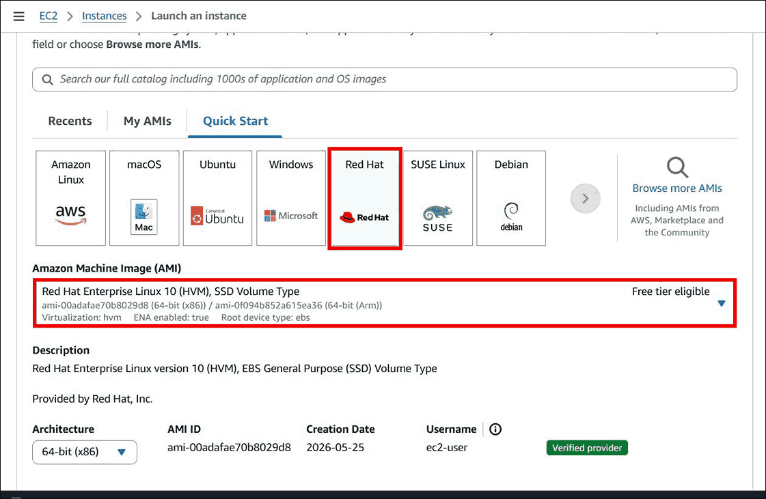Click the Browse more AMIs magnifier icon
This screenshot has height=499, width=766.
click(678, 167)
